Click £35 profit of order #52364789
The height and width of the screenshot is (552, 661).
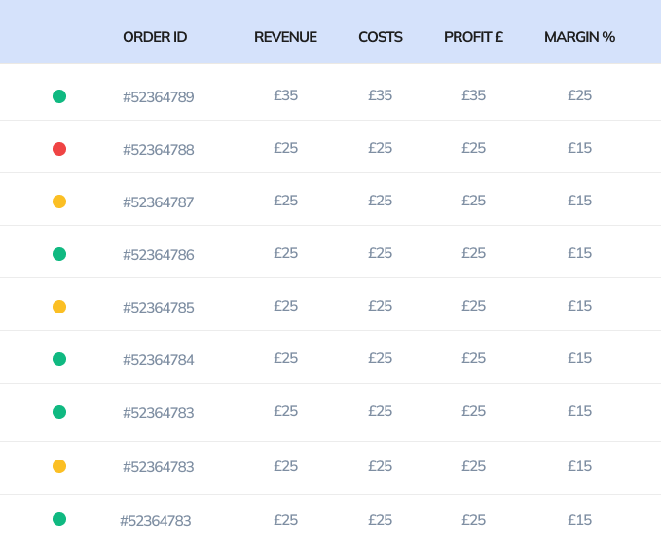[474, 95]
